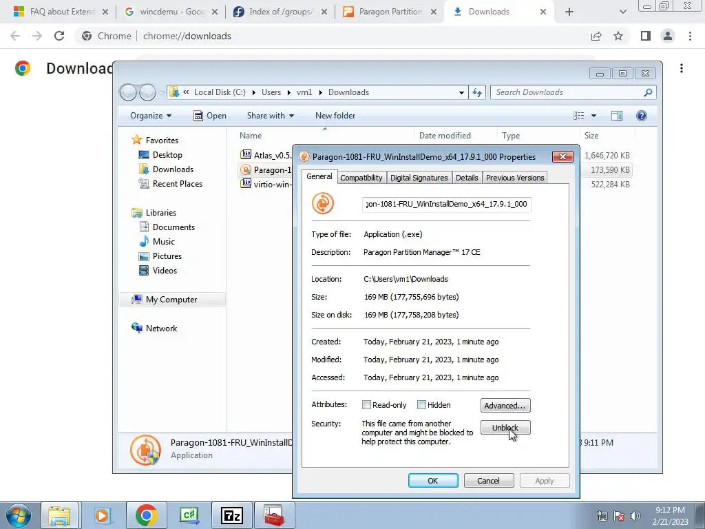Click the Paragon icon in Properties dialog
The image size is (705, 529).
323,203
